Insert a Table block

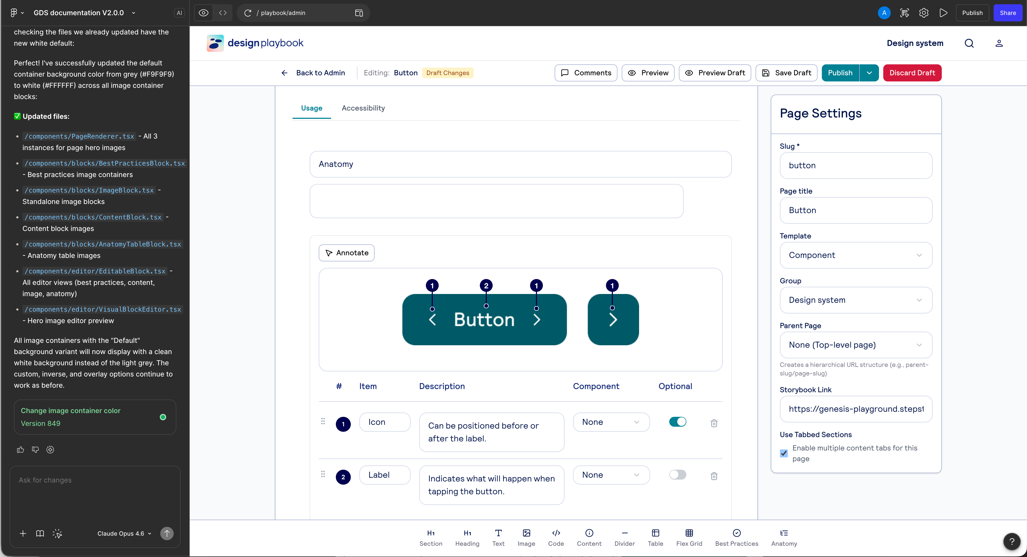(655, 538)
